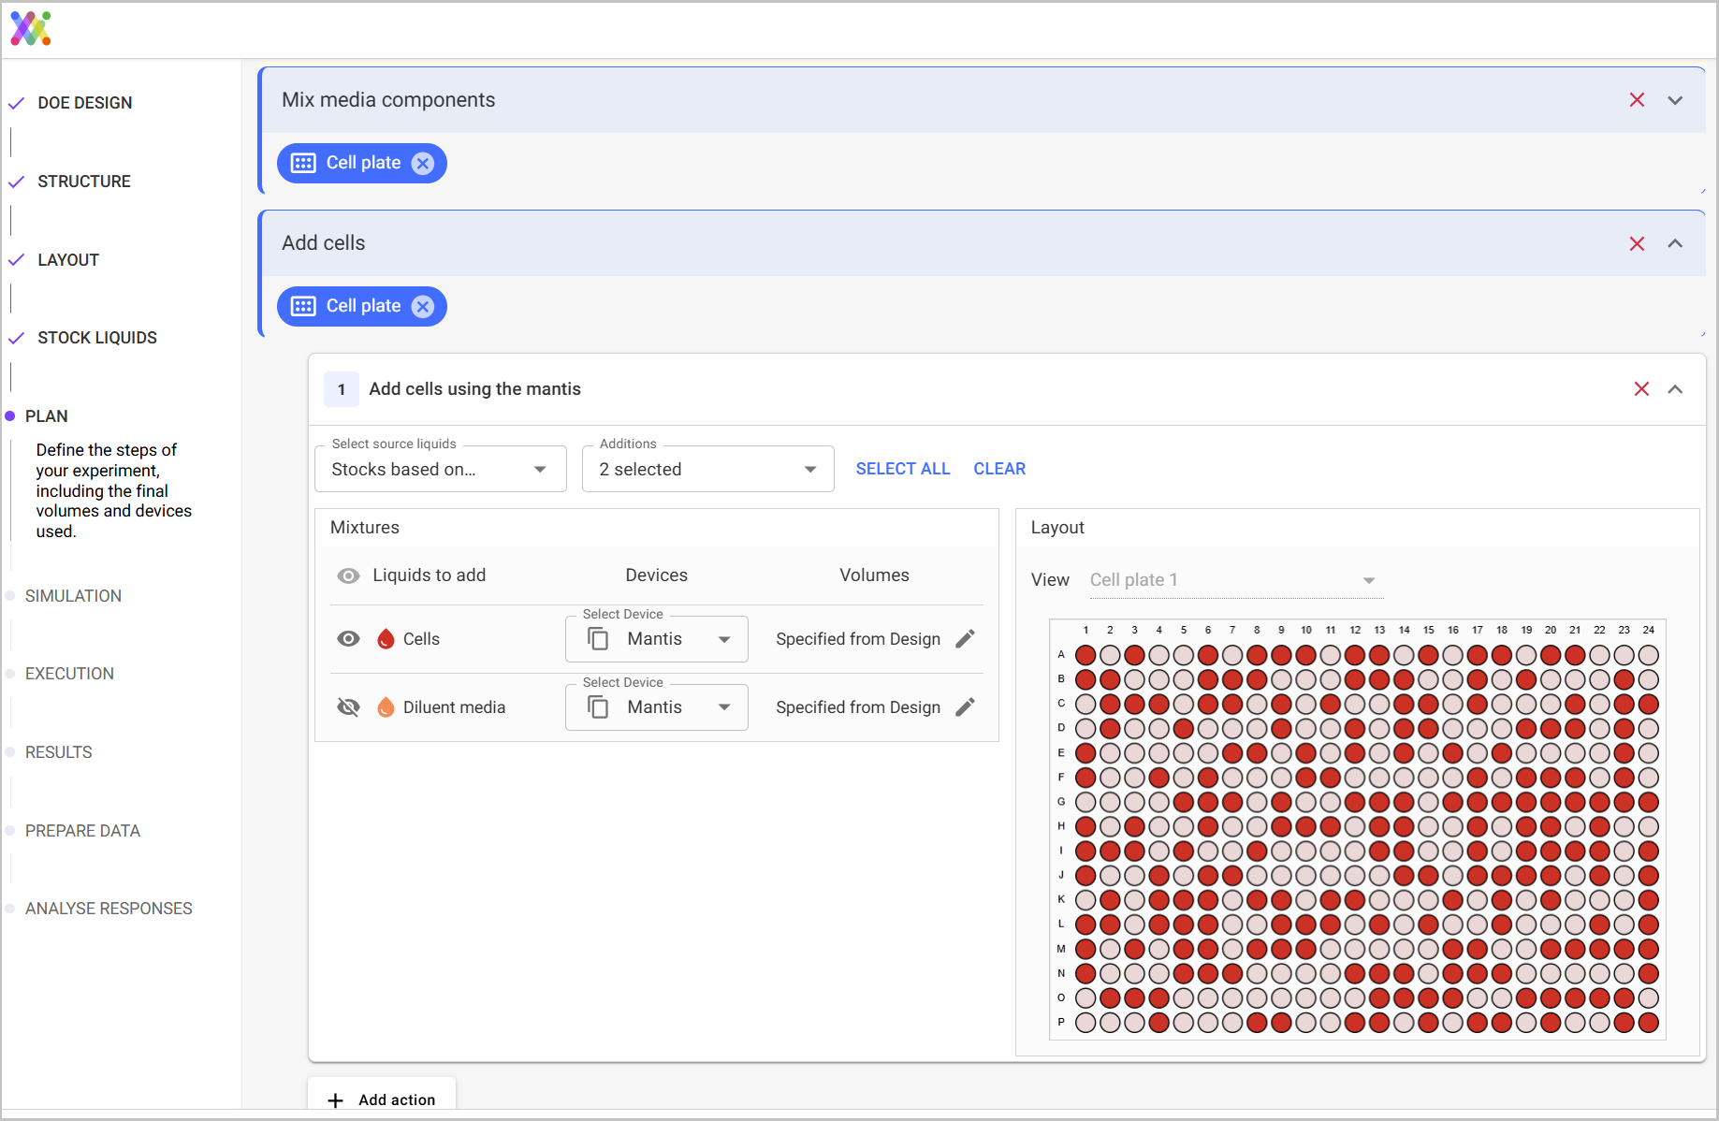1719x1121 pixels.
Task: Click the plate icon on Add cells chip
Action: pyautogui.click(x=303, y=307)
